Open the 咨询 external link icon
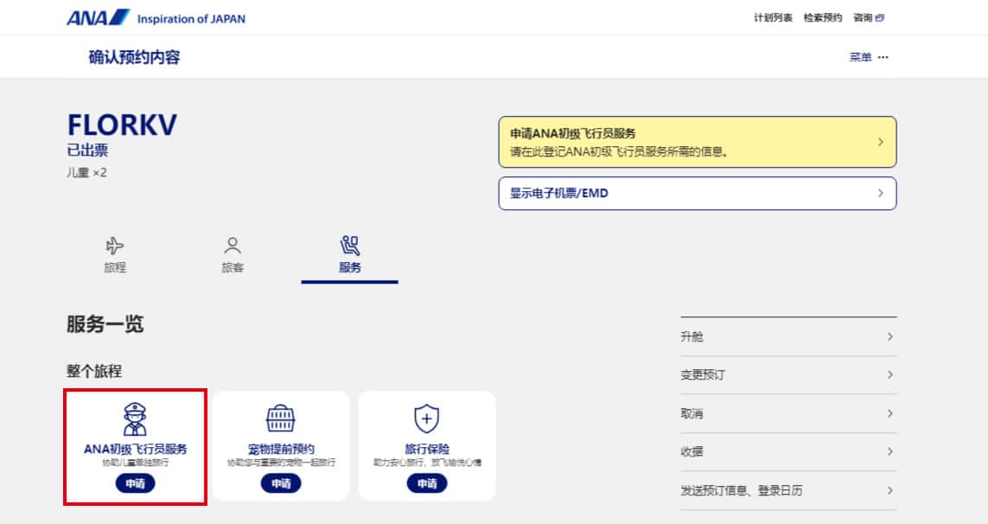 click(x=880, y=18)
